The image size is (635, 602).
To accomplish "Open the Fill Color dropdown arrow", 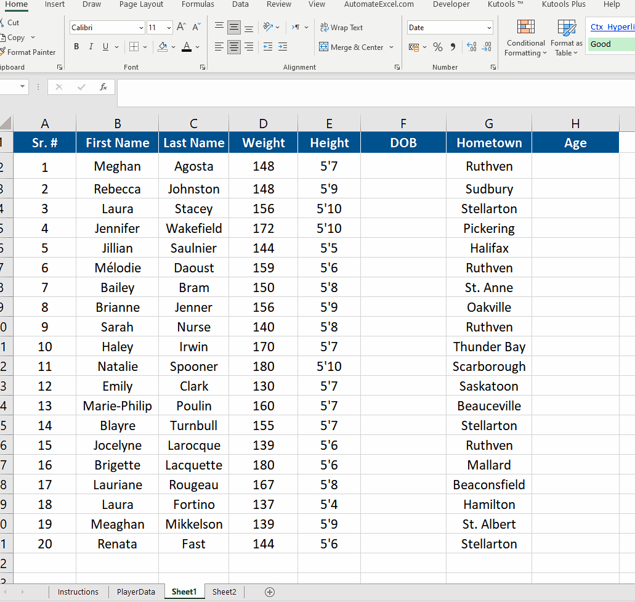I will [x=173, y=47].
